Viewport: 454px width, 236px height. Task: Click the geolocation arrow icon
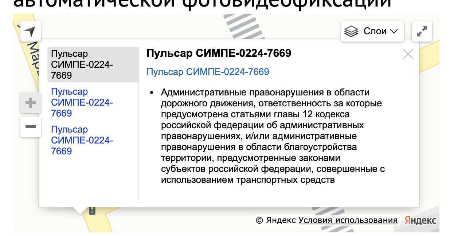[31, 32]
